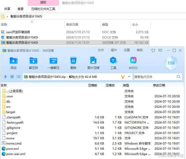Screen dimensions: 186x159
Task: Click the search magnifier icon
Action: pyautogui.click(x=179, y=77)
